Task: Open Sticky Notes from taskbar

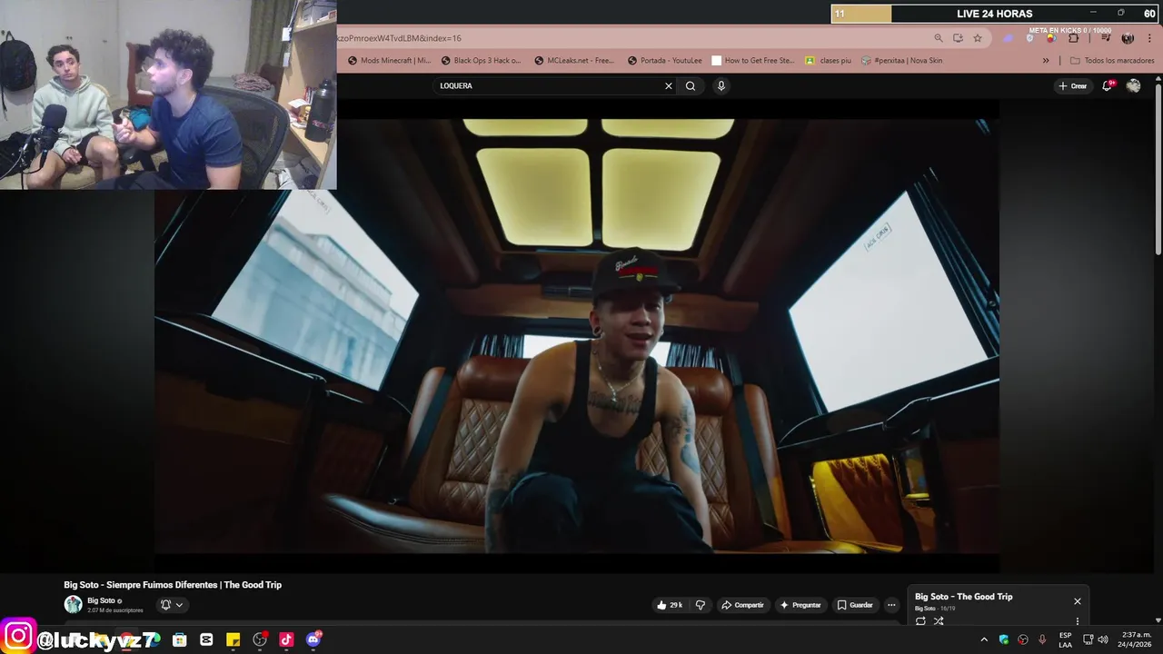Action: [233, 639]
